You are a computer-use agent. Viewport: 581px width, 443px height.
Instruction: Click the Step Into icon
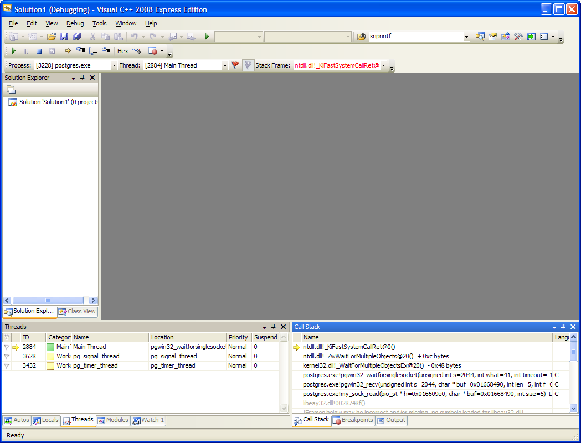point(81,51)
